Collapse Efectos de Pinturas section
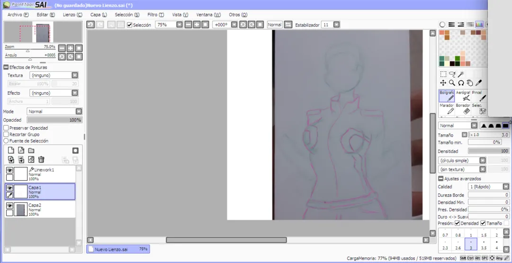 [6, 67]
